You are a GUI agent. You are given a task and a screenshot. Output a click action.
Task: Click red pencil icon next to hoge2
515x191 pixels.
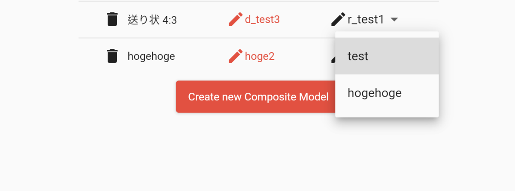(236, 56)
